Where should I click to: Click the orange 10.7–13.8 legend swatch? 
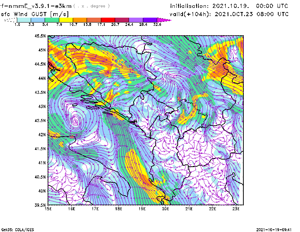80,20
